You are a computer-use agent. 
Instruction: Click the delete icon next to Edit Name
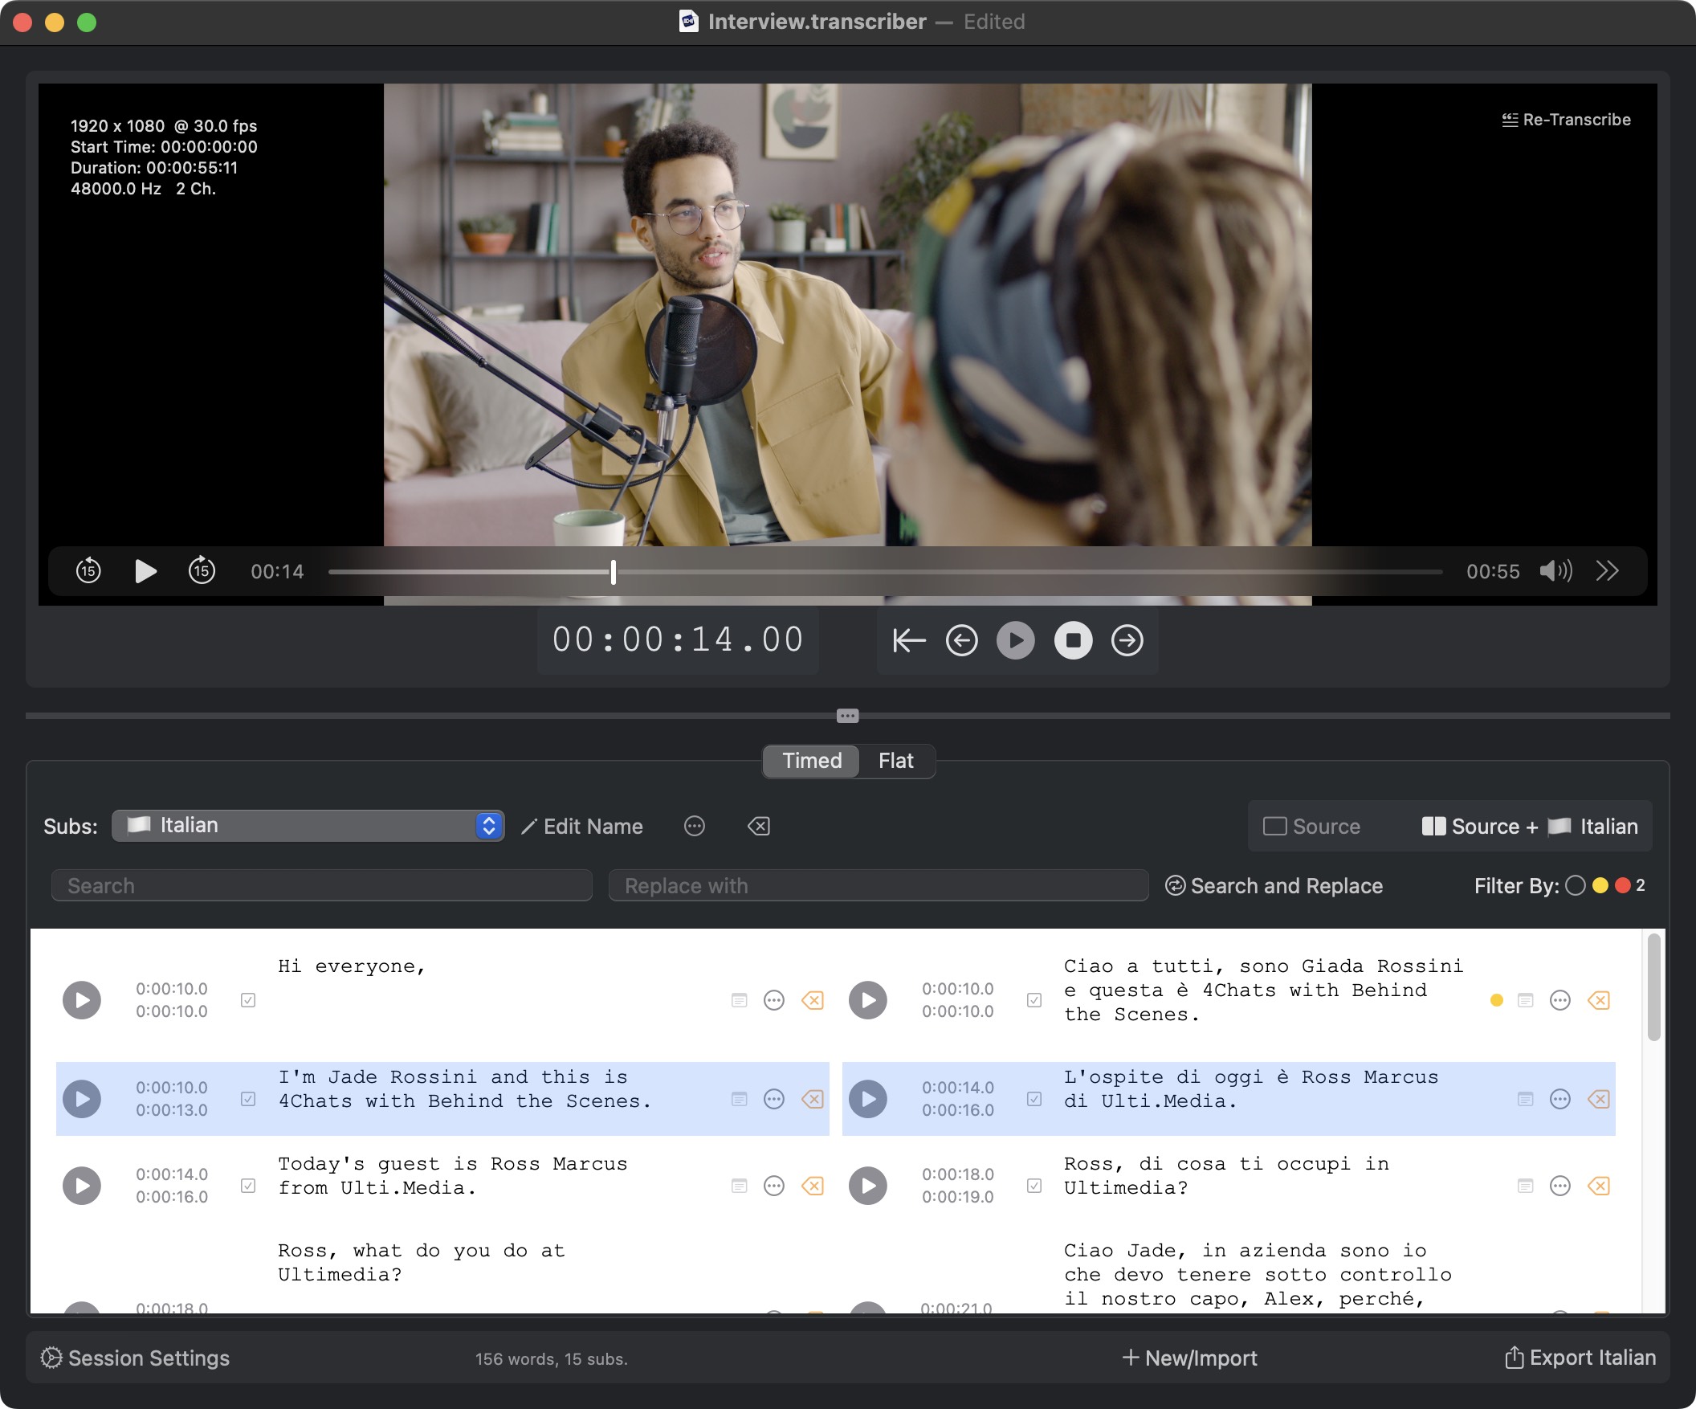(x=758, y=826)
